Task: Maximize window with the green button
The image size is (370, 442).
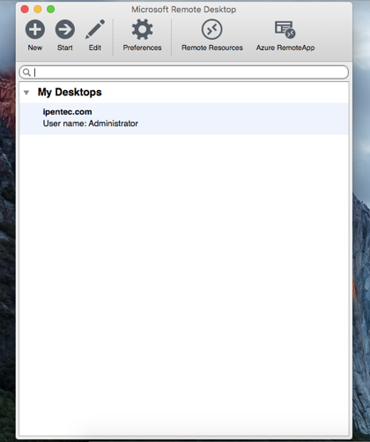Action: pyautogui.click(x=51, y=10)
